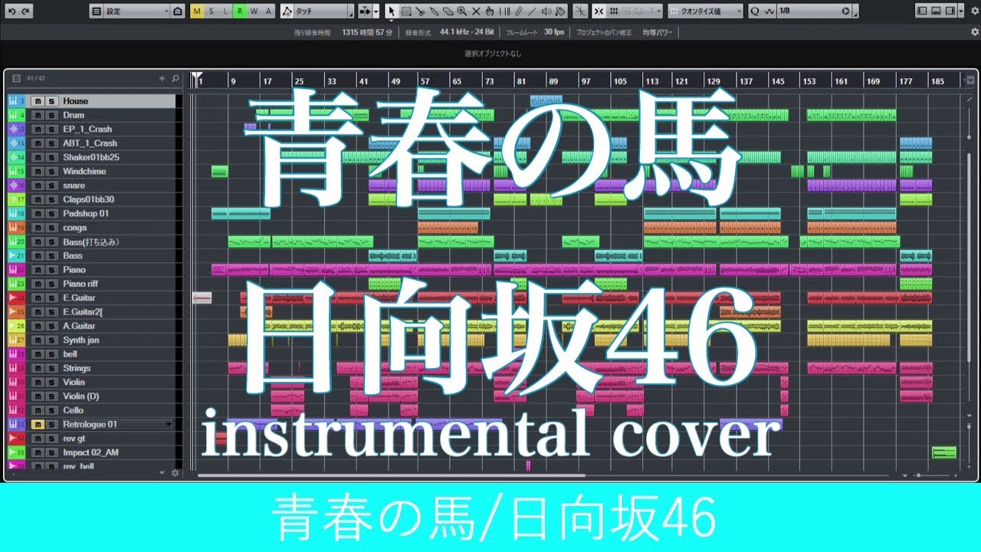Select the Line tool
The width and height of the screenshot is (981, 552).
click(x=532, y=11)
